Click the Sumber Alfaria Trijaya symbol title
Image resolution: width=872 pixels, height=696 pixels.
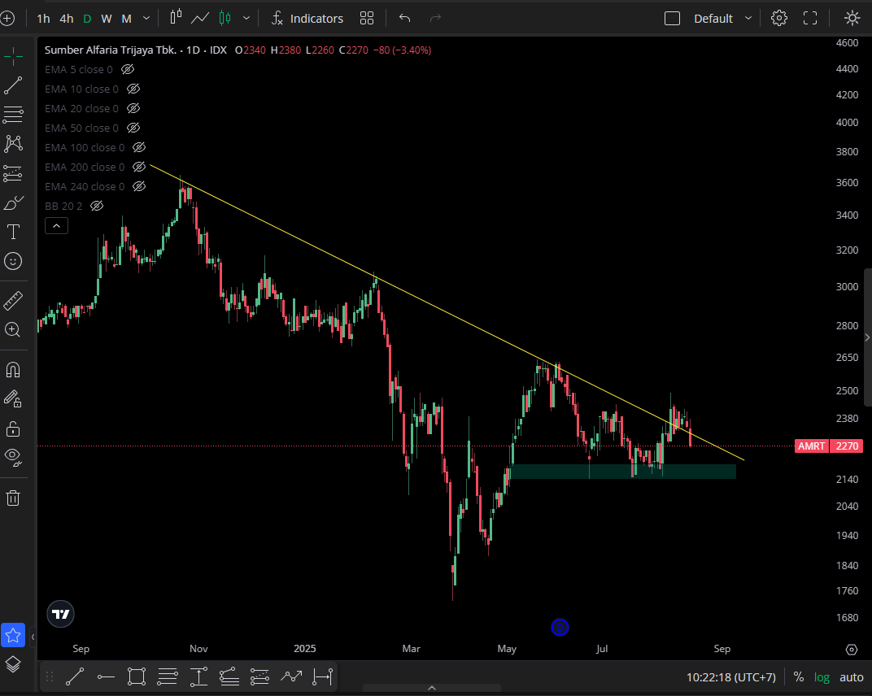point(111,50)
